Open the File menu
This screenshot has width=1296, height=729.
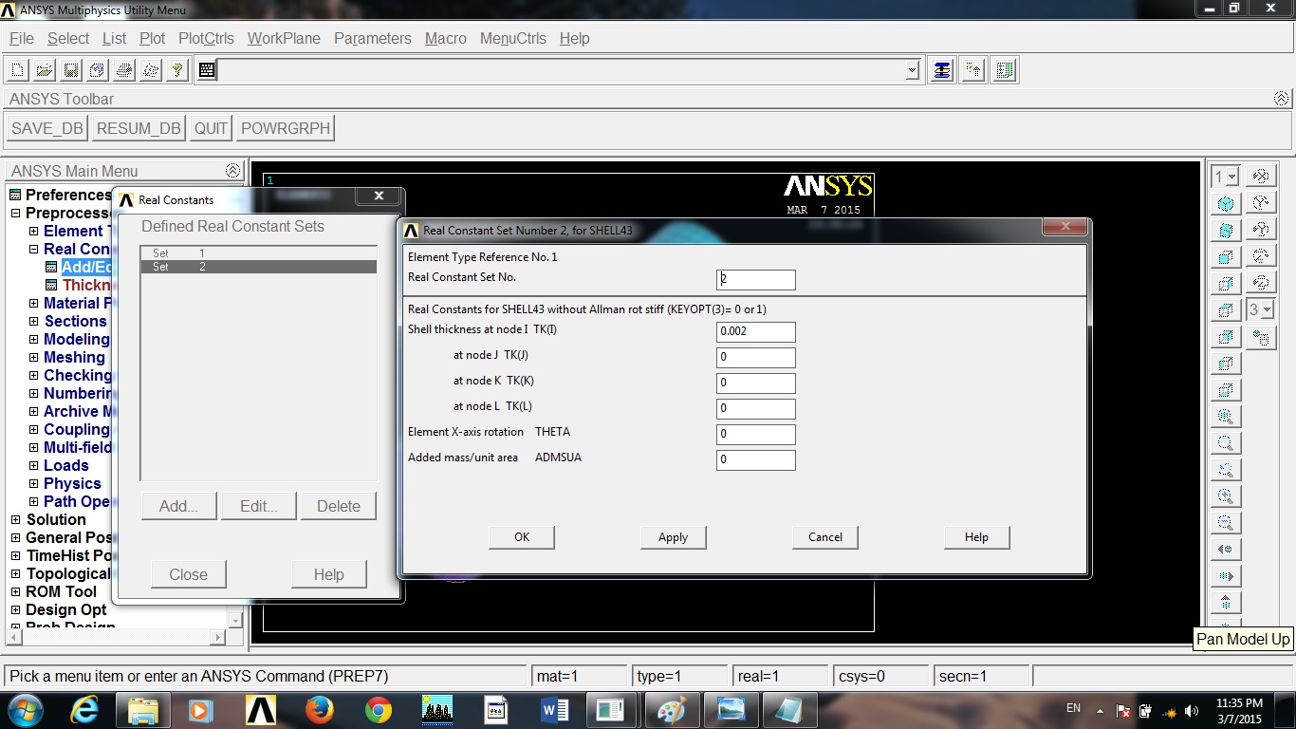[22, 39]
